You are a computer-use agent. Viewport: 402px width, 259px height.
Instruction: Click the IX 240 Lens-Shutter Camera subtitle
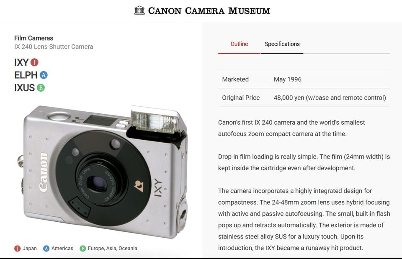[54, 46]
